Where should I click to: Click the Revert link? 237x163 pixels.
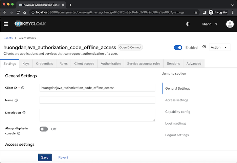point(63,157)
